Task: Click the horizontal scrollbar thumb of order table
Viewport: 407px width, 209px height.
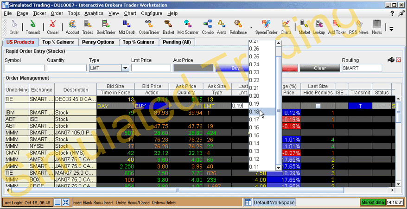Action: pos(177,190)
